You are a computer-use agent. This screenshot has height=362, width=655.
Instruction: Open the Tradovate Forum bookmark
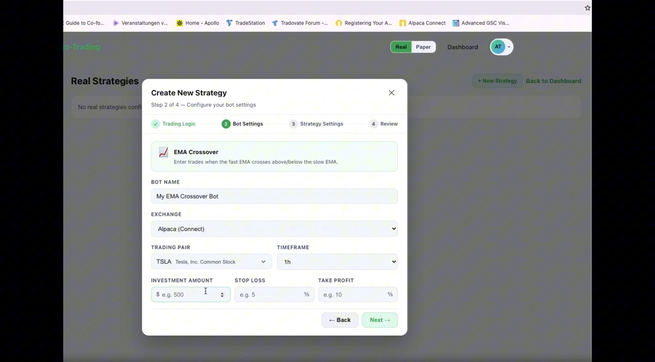pos(300,23)
